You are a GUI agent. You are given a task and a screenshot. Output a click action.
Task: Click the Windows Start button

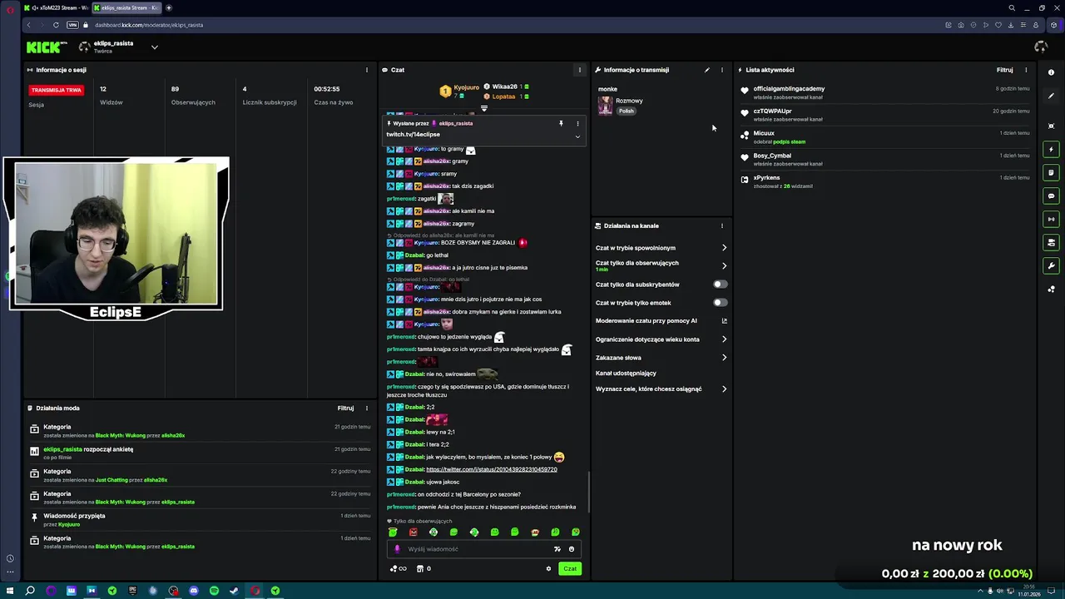coord(10,591)
